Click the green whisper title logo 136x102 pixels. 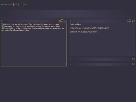[5, 5]
